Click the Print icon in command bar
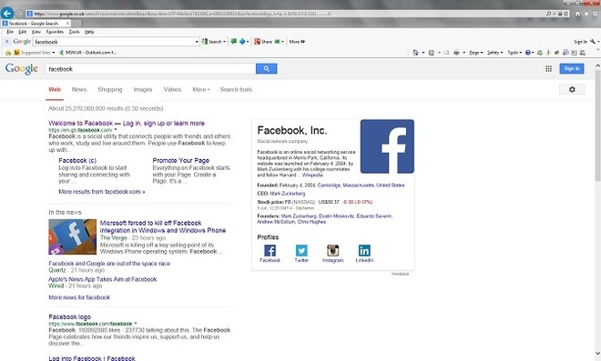 tap(456, 53)
